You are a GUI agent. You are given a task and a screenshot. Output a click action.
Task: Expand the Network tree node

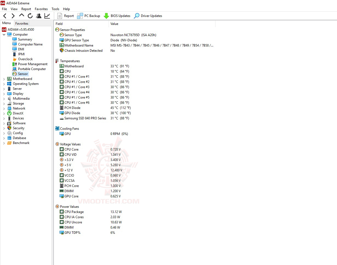[4, 108]
